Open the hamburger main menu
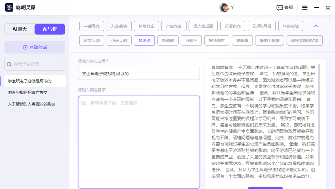Image resolution: width=335 pixels, height=189 pixels. coord(305,8)
